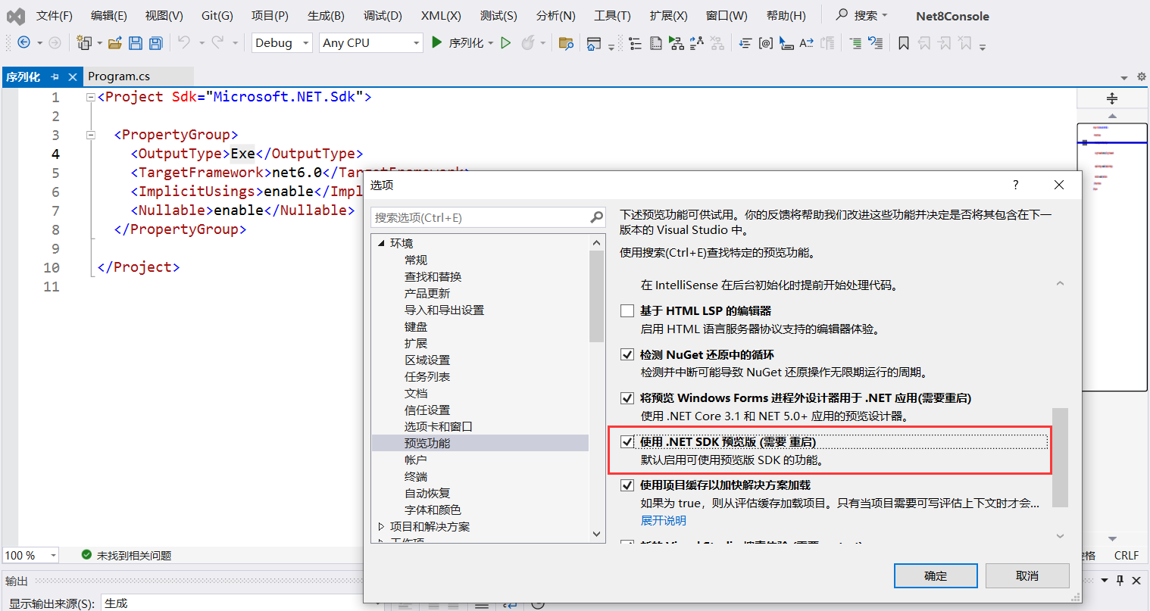Image resolution: width=1150 pixels, height=611 pixels.
Task: Open the 序列化 startup project dropdown arrow
Action: coord(491,43)
